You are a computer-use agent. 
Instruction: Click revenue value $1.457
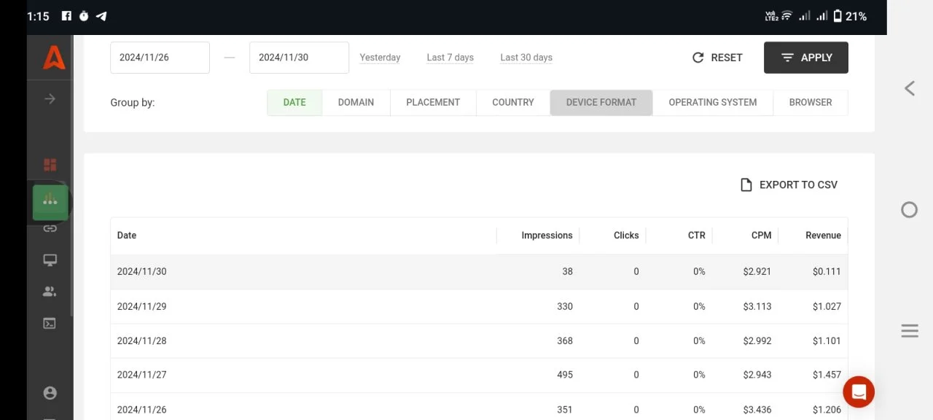point(827,375)
